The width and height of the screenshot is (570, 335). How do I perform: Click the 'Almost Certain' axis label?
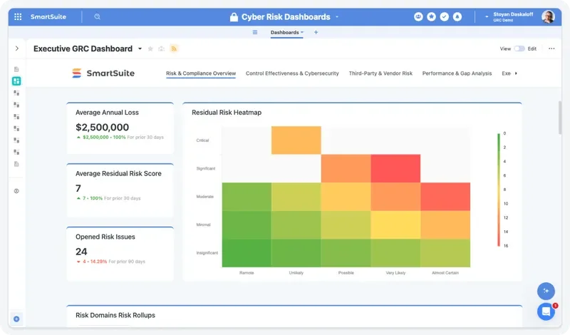point(445,273)
